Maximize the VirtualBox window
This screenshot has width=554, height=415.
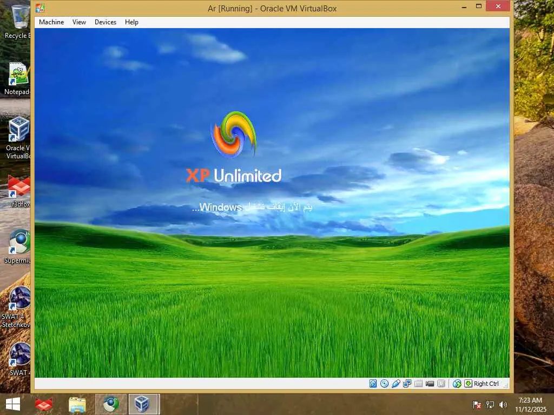point(479,6)
